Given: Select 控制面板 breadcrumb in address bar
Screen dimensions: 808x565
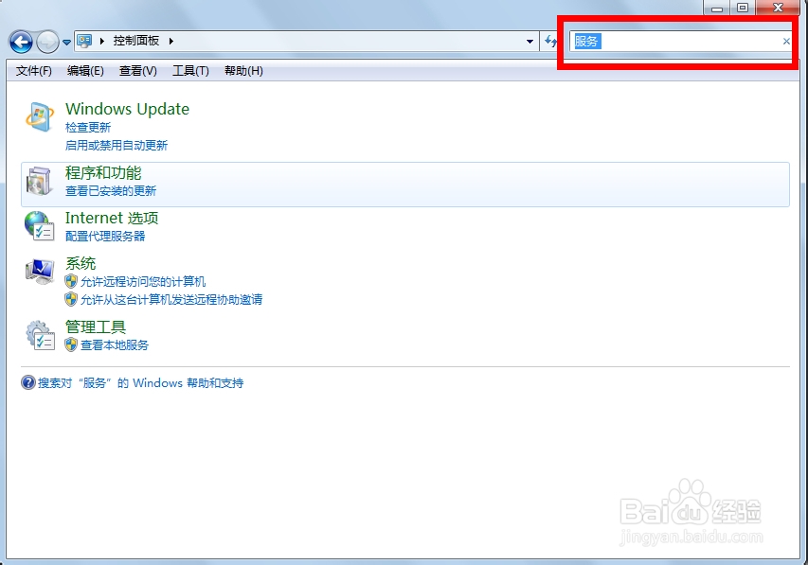Looking at the screenshot, I should point(136,41).
